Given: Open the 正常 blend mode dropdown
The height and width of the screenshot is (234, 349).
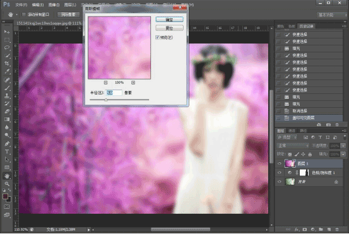Looking at the screenshot, I should click(x=293, y=146).
